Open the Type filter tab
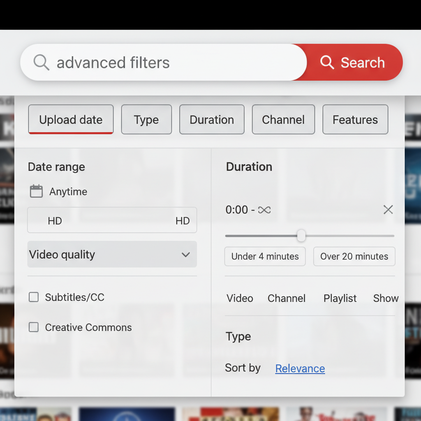421x421 pixels. (146, 120)
